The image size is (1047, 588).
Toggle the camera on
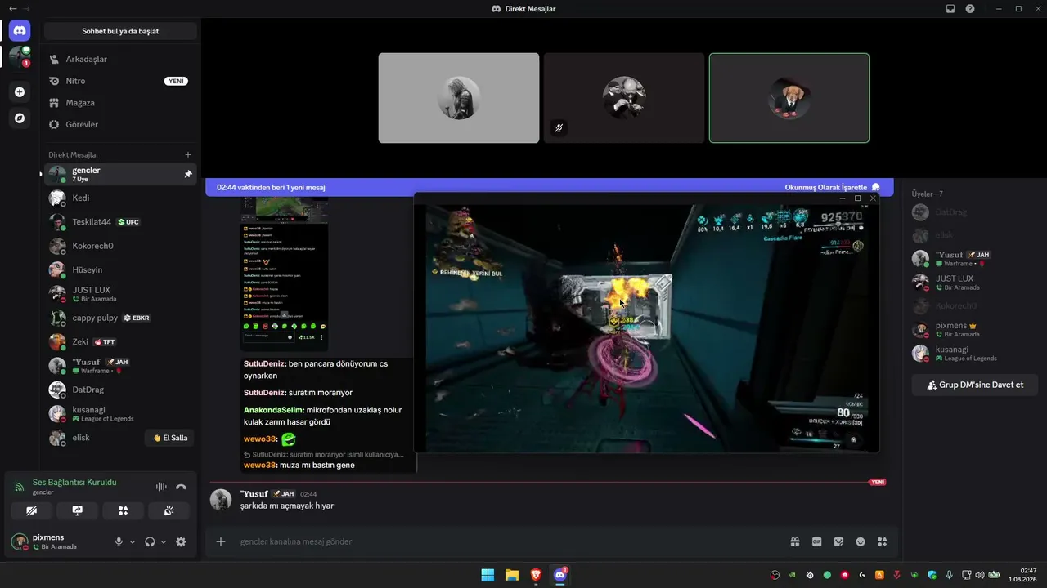(32, 510)
